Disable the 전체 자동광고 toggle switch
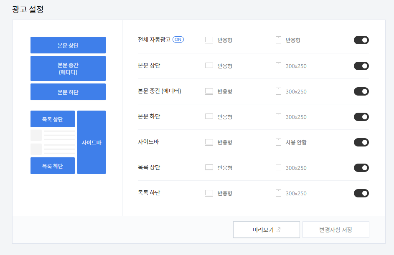 pos(361,40)
